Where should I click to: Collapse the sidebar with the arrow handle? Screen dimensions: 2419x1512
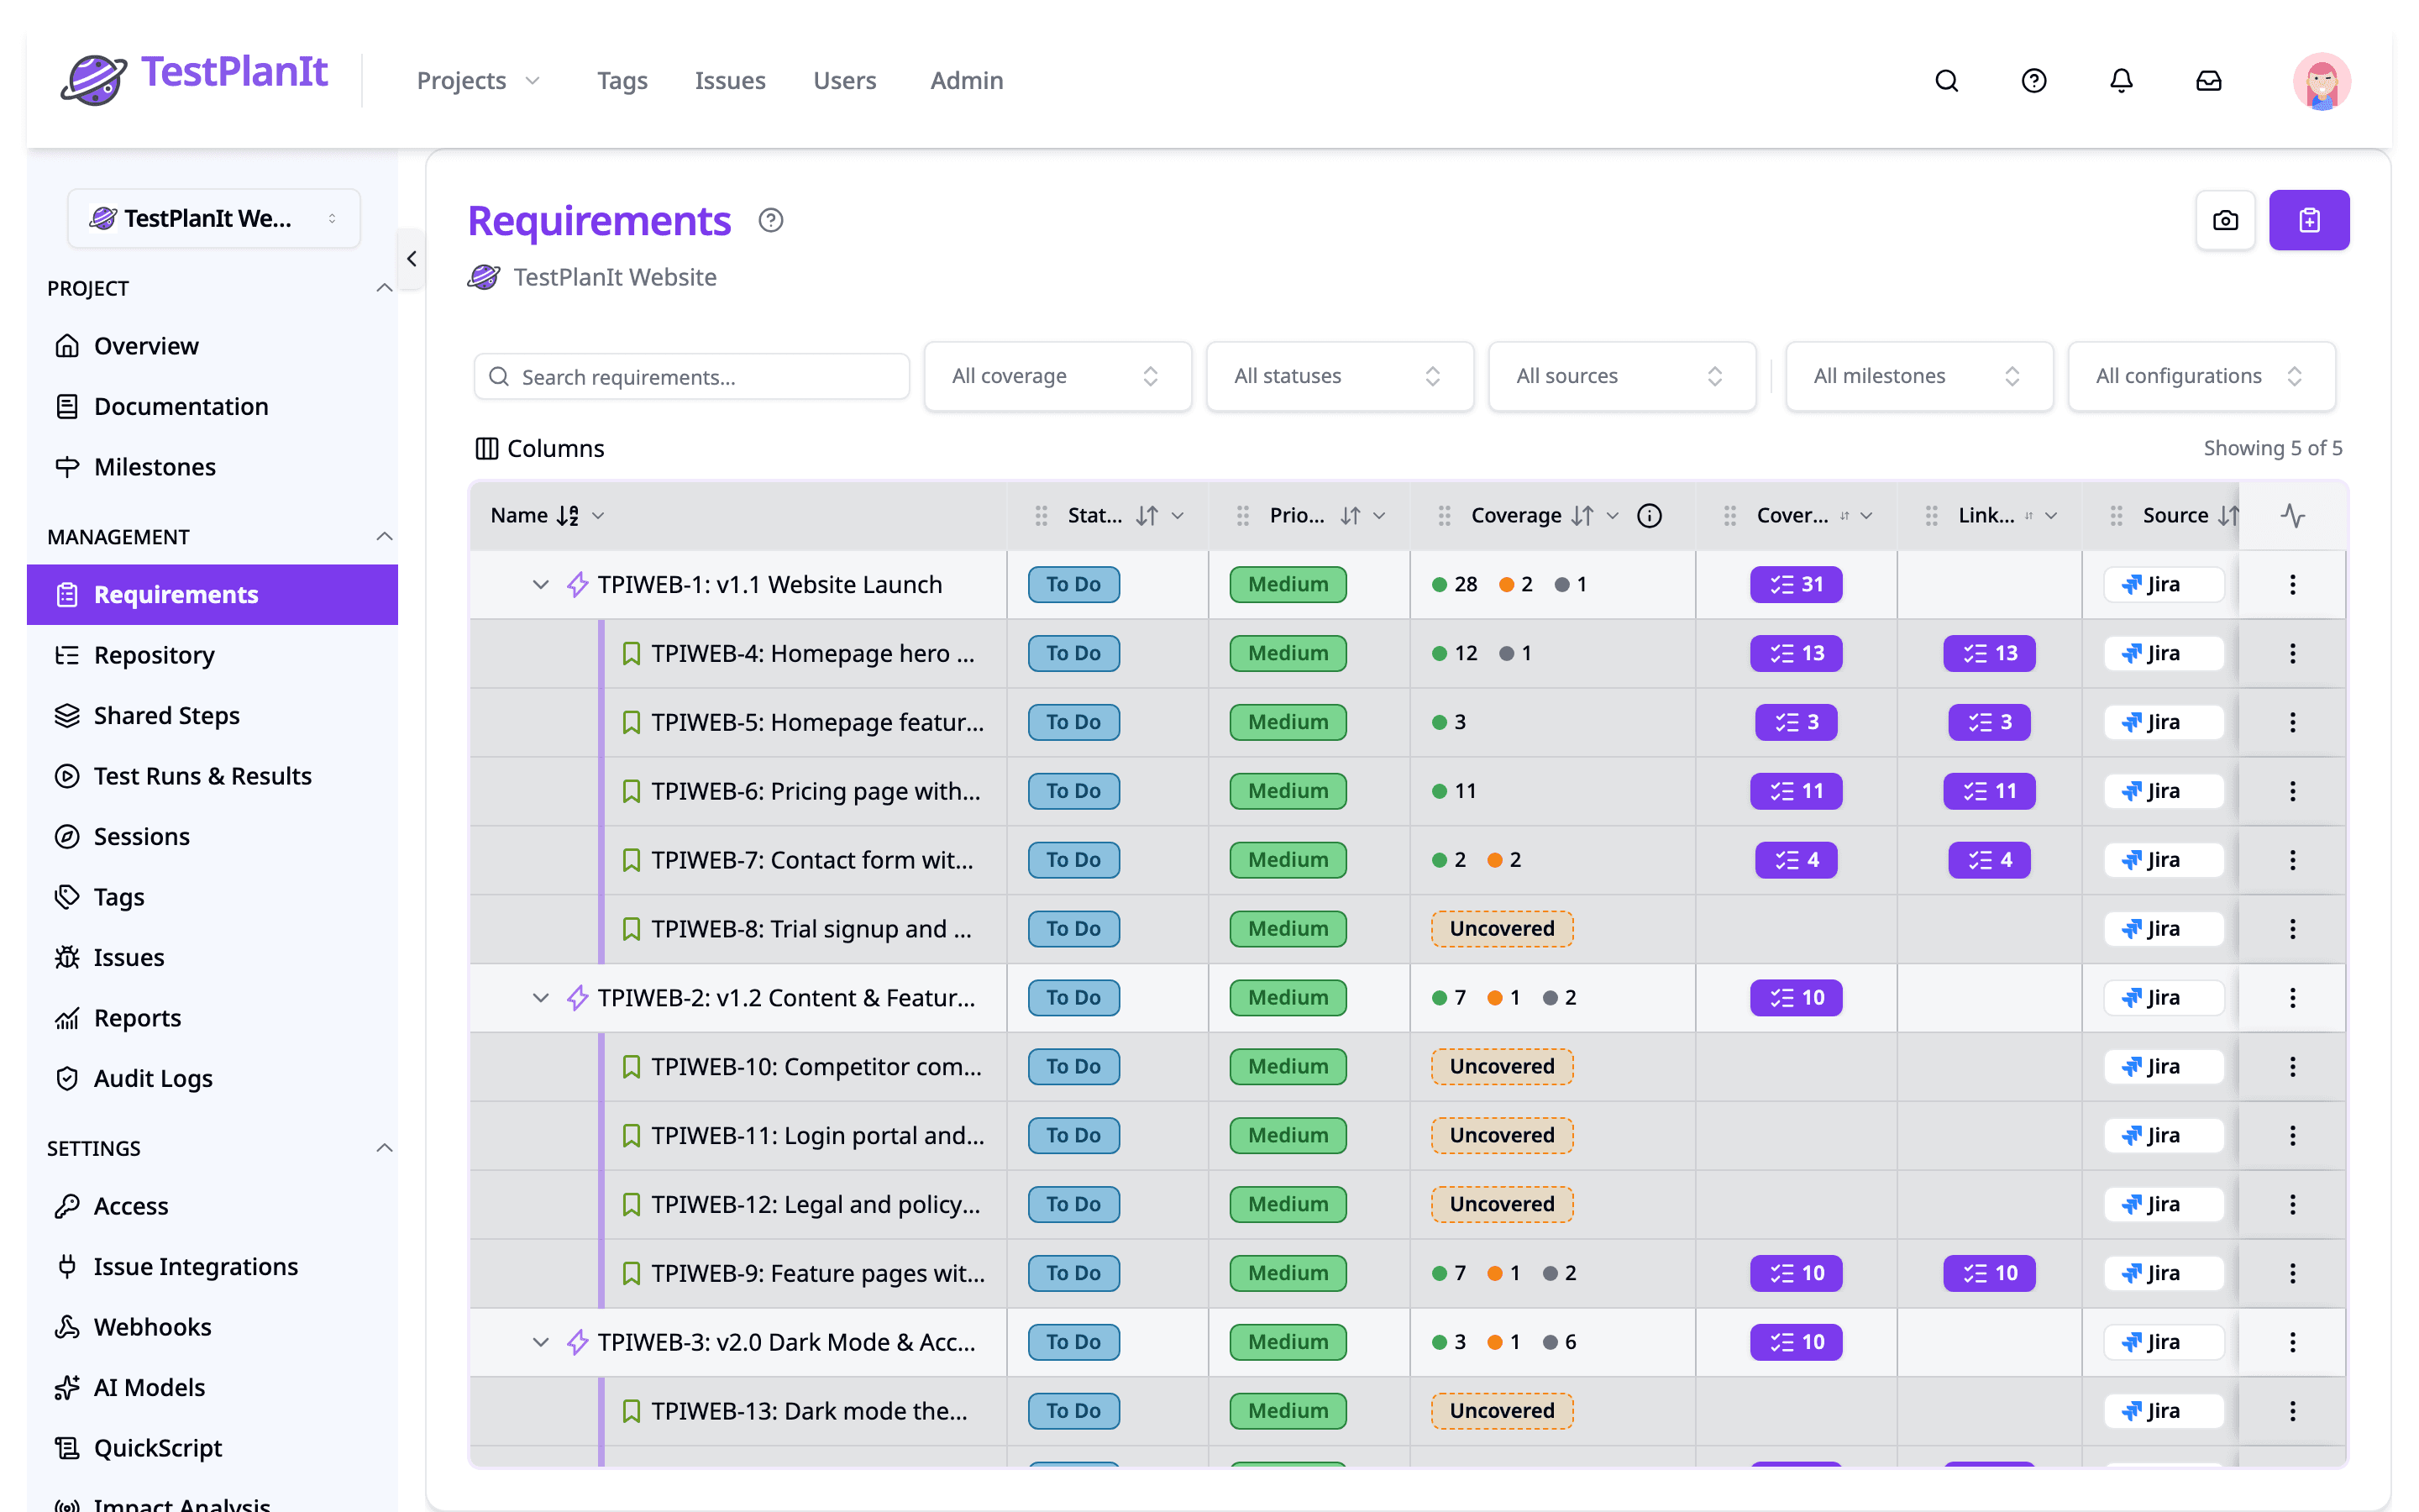click(412, 259)
